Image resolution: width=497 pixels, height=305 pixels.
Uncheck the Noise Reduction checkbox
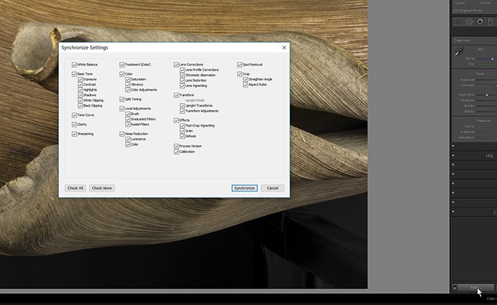point(122,134)
